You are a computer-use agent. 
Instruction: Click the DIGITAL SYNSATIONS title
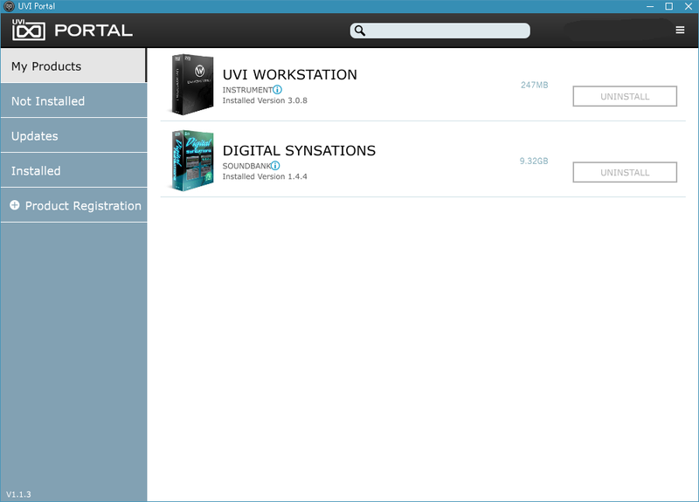tap(299, 150)
